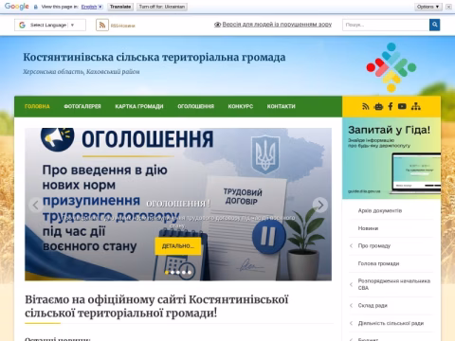Open the sitemap icon in yellow bar
Image resolution: width=455 pixels, height=341 pixels.
tap(416, 106)
